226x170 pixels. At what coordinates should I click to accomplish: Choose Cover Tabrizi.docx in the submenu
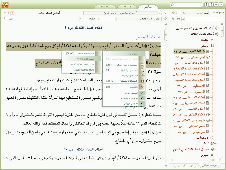pyautogui.click(x=82, y=70)
